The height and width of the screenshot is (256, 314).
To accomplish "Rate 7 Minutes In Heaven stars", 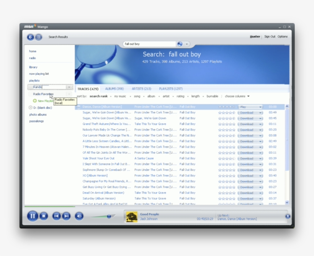I will click(x=227, y=147).
